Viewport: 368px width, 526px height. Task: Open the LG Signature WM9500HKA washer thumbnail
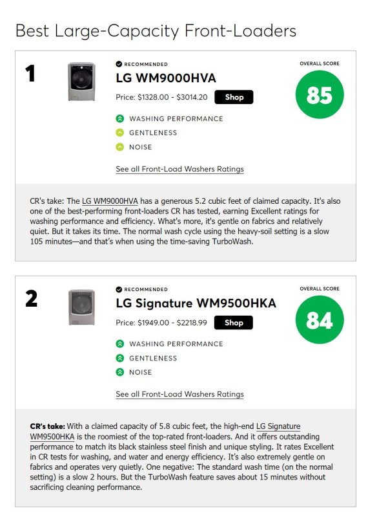pos(81,307)
